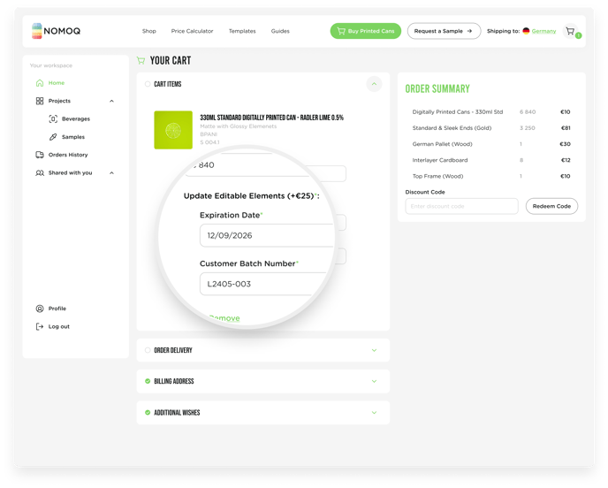This screenshot has width=608, height=488.
Task: Change shipping country via Germany link
Action: pos(543,31)
